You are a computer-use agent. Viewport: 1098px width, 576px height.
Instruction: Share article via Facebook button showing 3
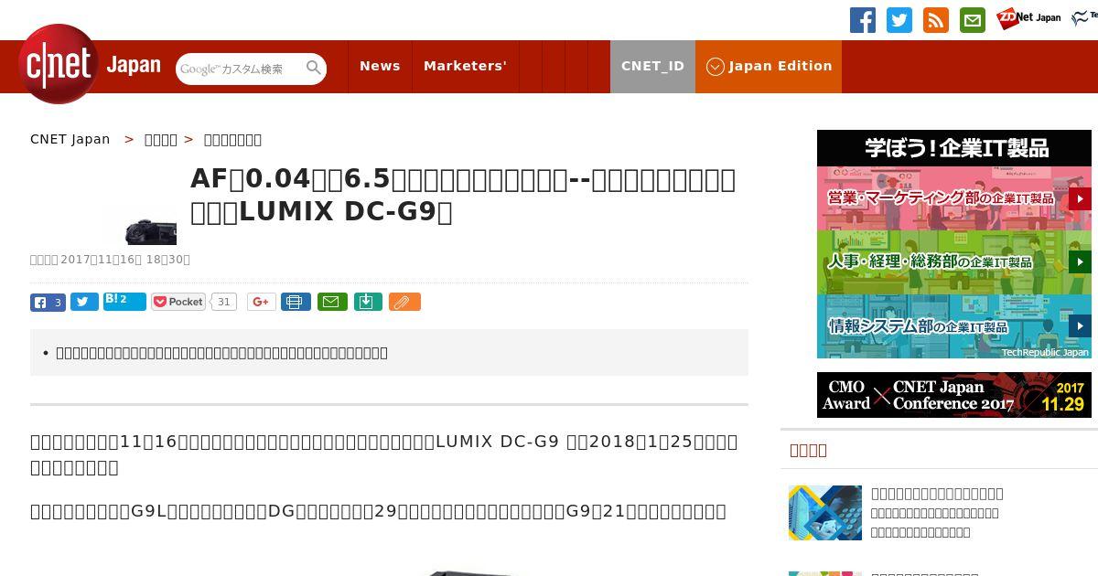click(48, 302)
